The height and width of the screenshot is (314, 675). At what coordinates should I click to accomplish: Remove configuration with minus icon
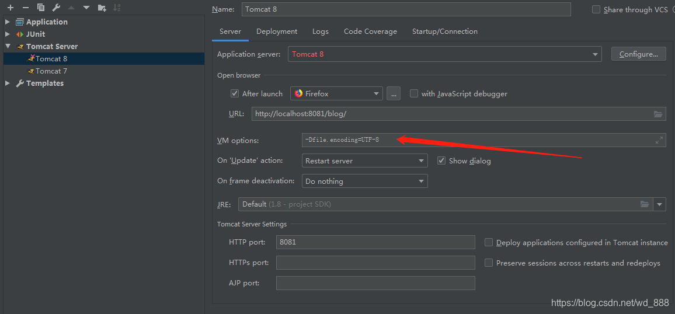[25, 8]
